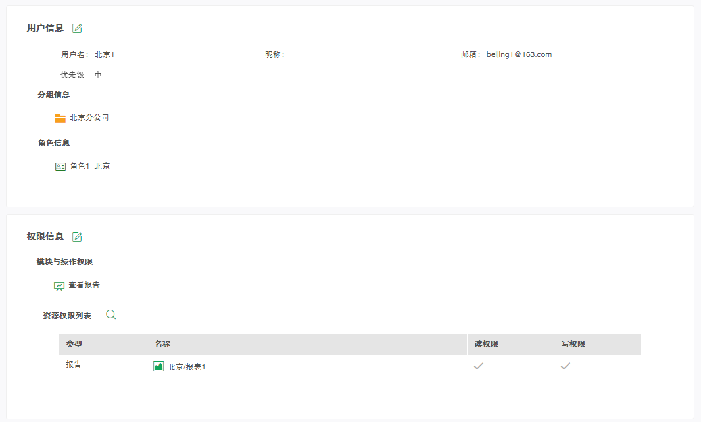Select the 北京分公司 group item
701x422 pixels.
(89, 118)
